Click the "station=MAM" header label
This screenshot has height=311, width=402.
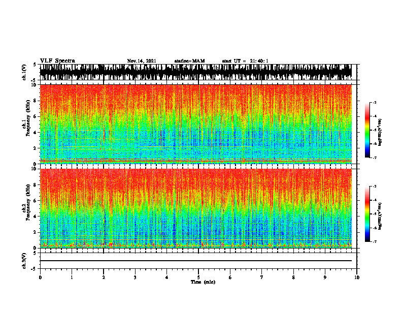189,61
